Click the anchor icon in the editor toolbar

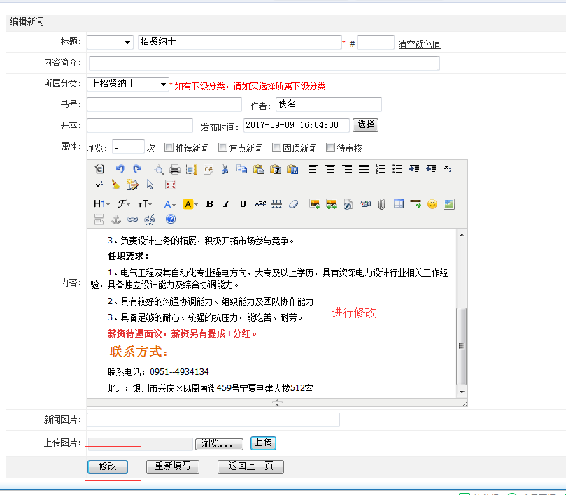116,219
